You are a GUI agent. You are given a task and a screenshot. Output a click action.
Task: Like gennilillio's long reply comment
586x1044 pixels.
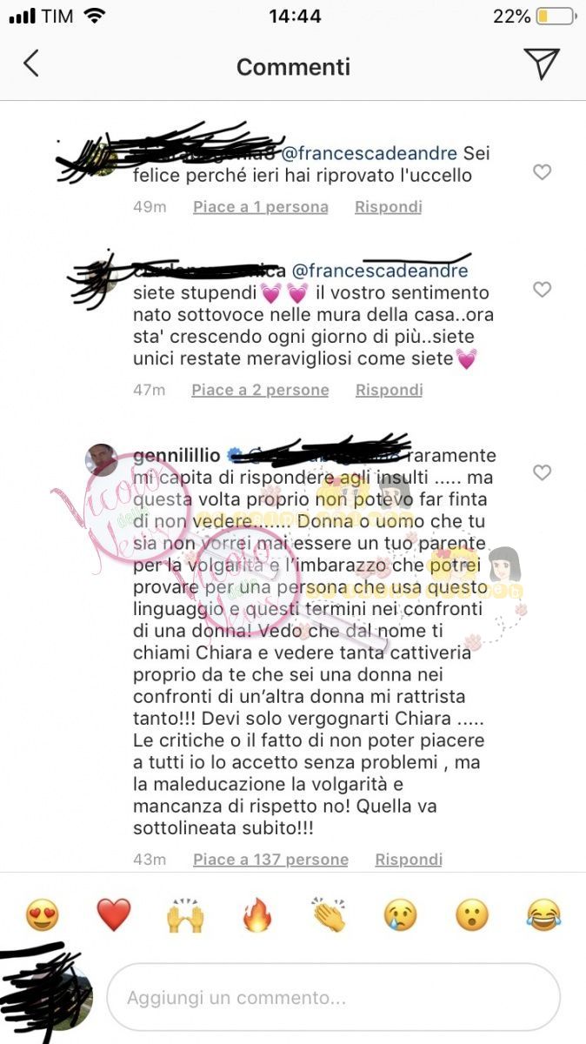(542, 472)
